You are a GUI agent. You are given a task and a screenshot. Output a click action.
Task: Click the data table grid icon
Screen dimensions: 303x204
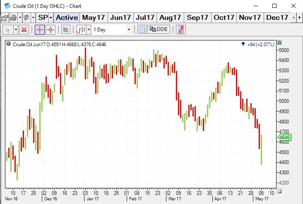(142, 30)
